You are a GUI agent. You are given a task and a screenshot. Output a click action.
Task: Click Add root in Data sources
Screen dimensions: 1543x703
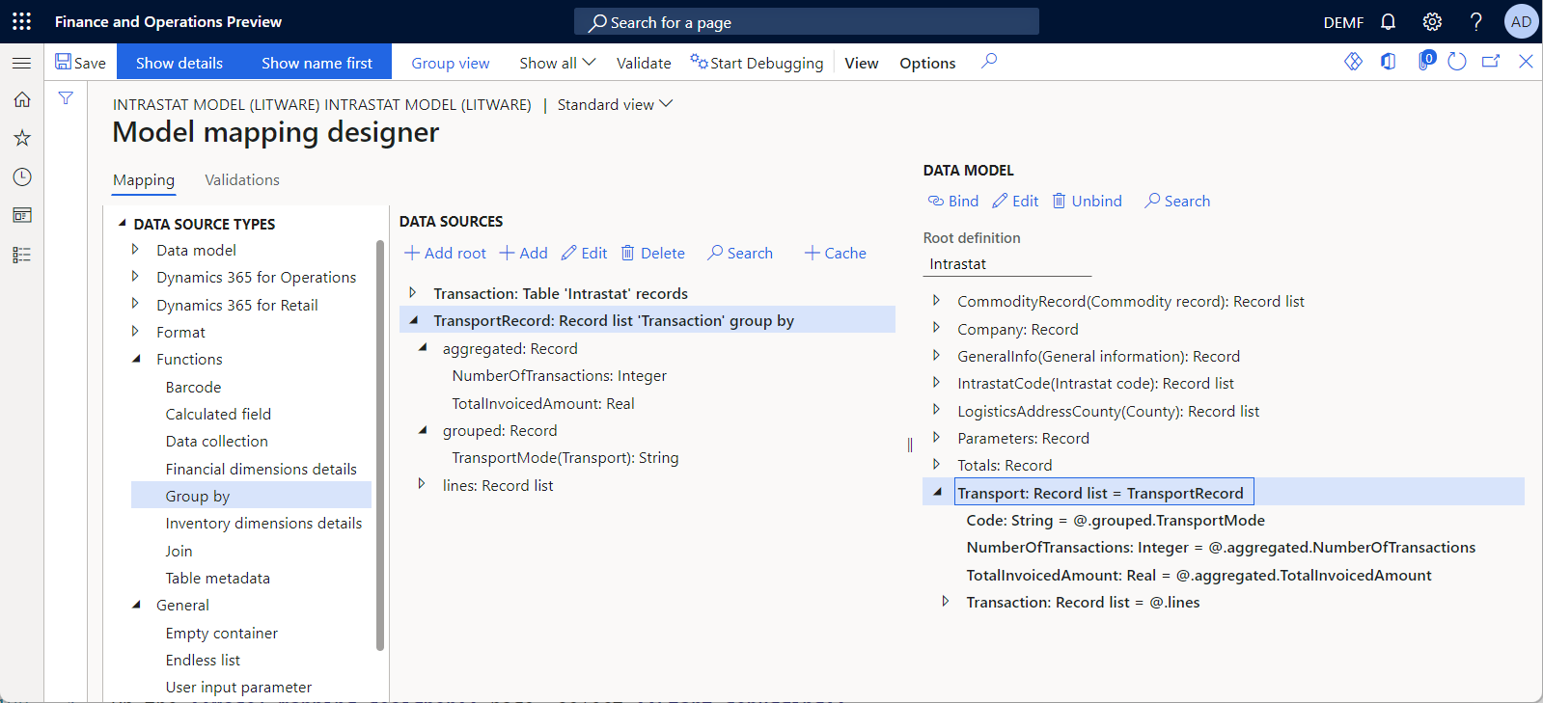pos(445,253)
